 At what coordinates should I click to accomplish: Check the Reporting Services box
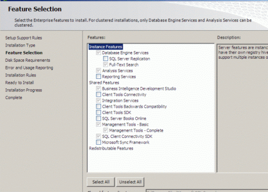tap(98, 77)
